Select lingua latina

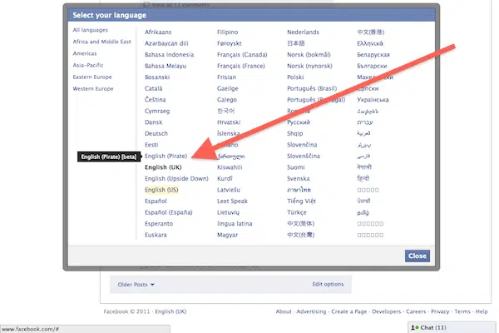[x=235, y=224]
